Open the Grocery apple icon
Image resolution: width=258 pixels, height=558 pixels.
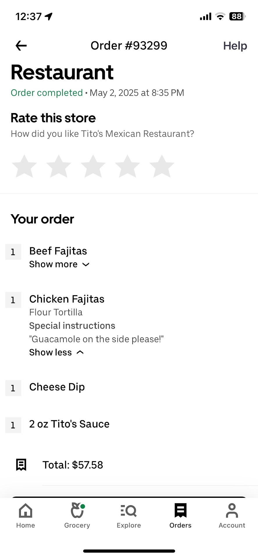click(x=77, y=511)
